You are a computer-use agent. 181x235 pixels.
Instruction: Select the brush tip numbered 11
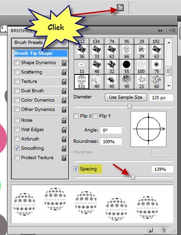[82, 67]
